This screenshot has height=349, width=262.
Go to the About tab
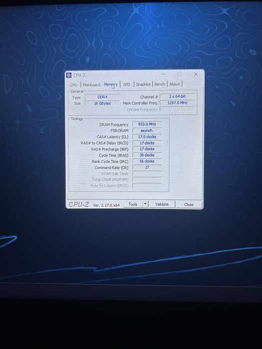[x=175, y=84]
